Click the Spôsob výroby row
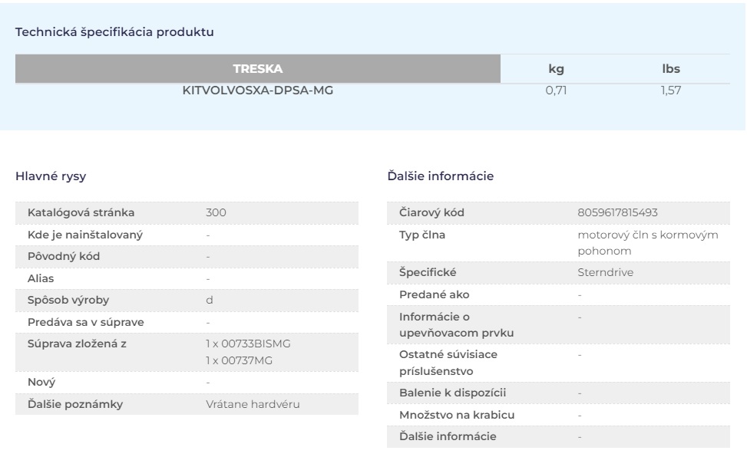Viewport: 747px width, 457px height. click(x=187, y=301)
